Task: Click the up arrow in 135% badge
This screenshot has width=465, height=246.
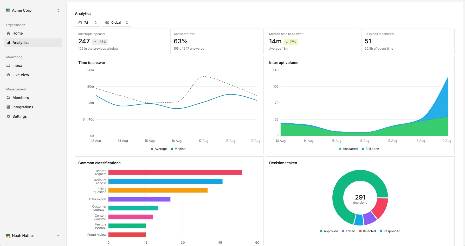Action: (x=95, y=42)
